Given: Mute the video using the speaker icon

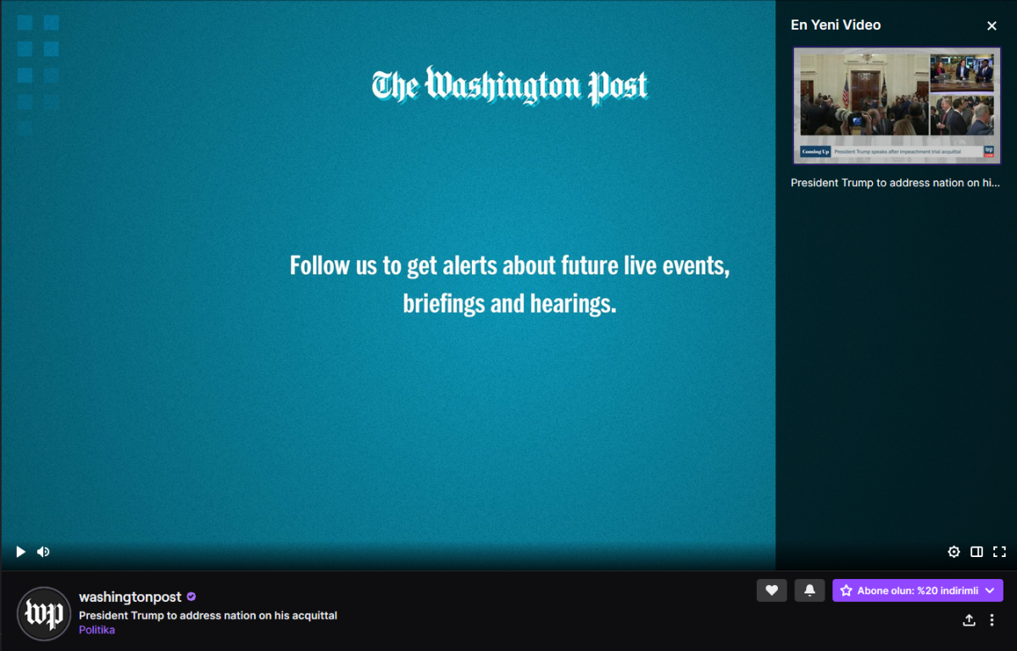Looking at the screenshot, I should (x=43, y=552).
